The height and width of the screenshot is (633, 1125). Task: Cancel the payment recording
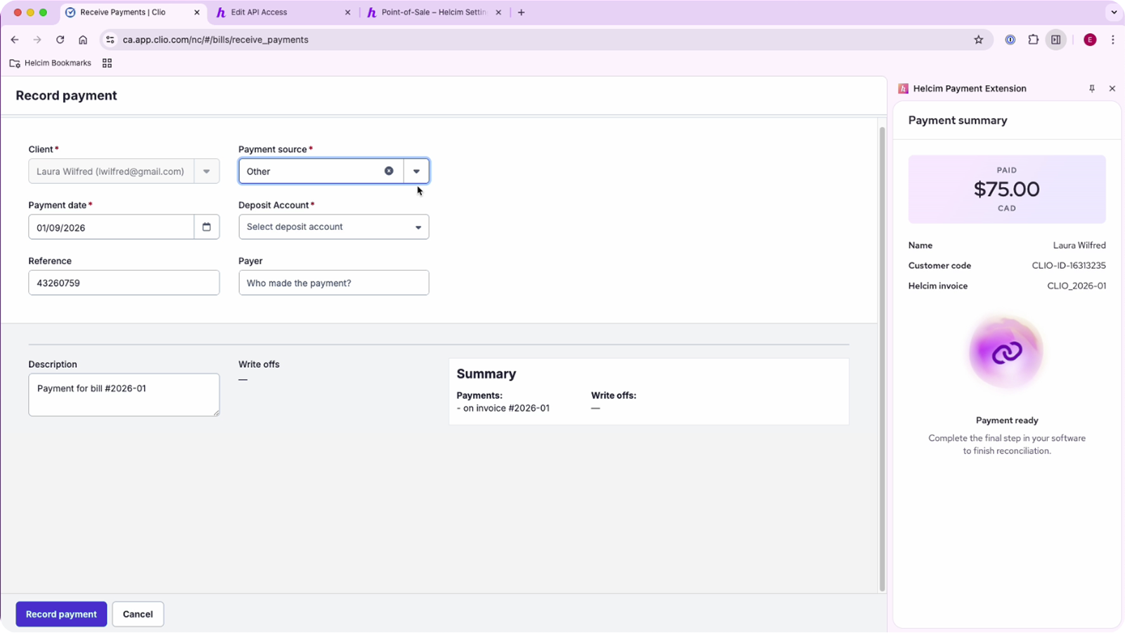pyautogui.click(x=138, y=614)
